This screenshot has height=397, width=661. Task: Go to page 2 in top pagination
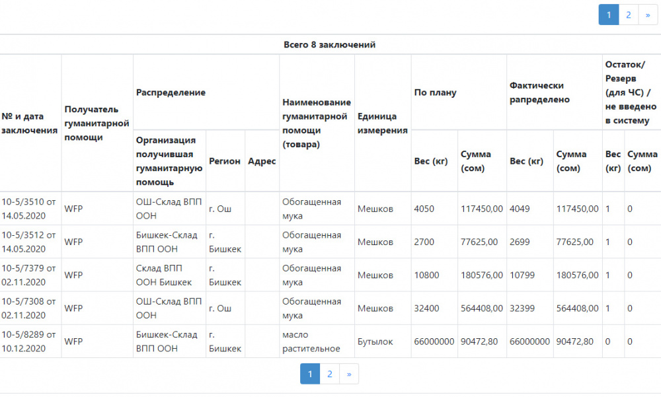point(628,15)
